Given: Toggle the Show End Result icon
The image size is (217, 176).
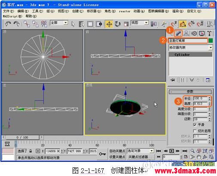Looking at the screenshot, I should pos(182,80).
